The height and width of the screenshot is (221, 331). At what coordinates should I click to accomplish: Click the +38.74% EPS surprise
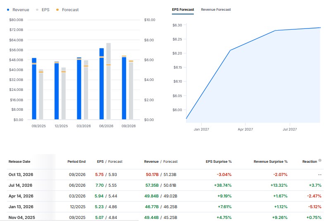(223, 185)
